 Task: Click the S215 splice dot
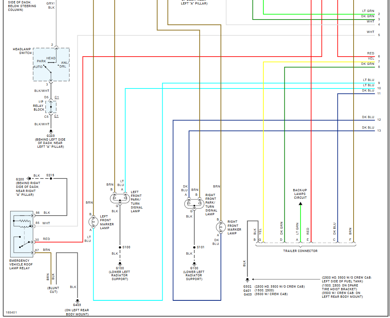51,178
